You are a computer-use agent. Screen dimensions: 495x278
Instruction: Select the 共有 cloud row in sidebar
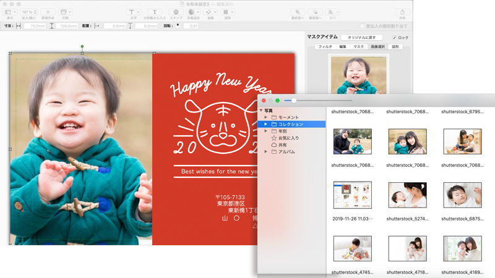pyautogui.click(x=292, y=145)
